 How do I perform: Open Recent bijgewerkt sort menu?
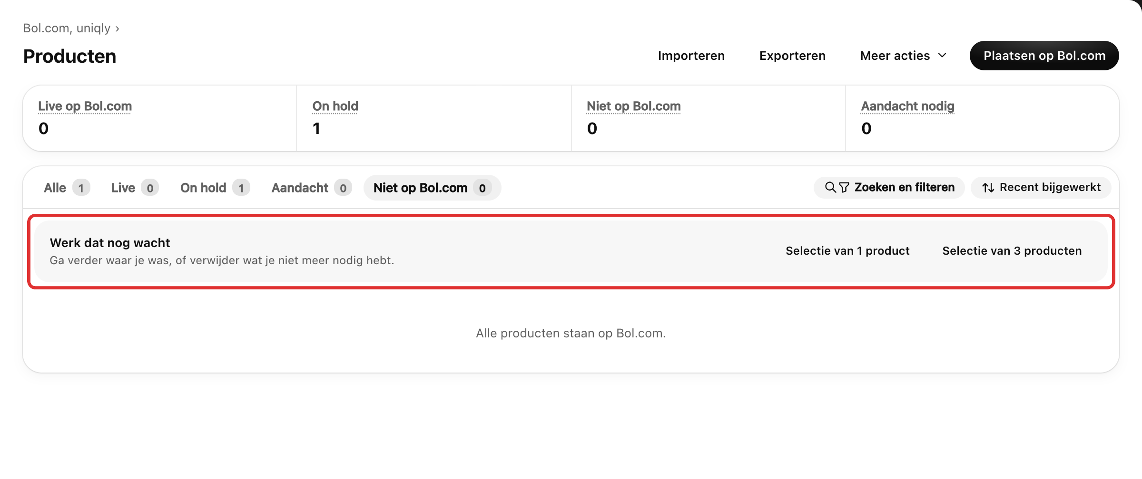[1041, 187]
